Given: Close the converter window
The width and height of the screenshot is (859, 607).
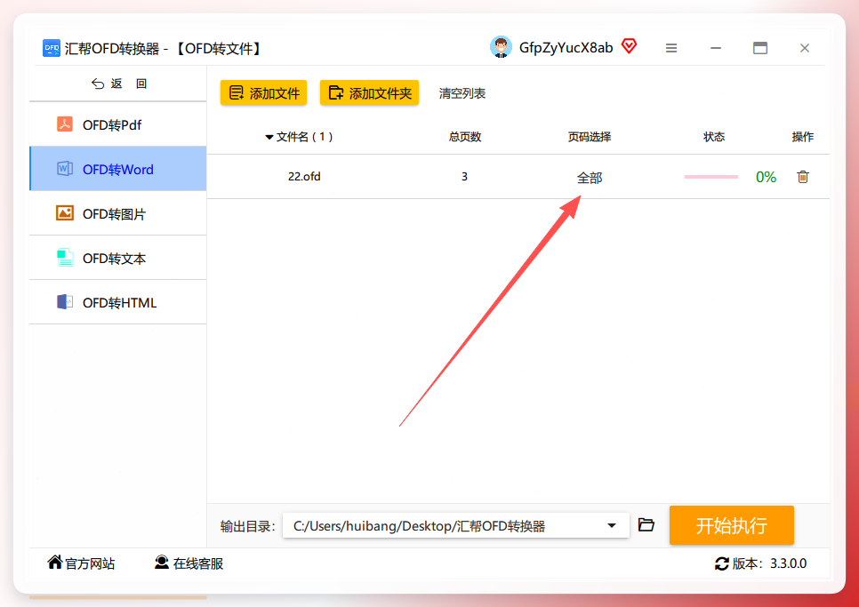Looking at the screenshot, I should click(x=804, y=48).
